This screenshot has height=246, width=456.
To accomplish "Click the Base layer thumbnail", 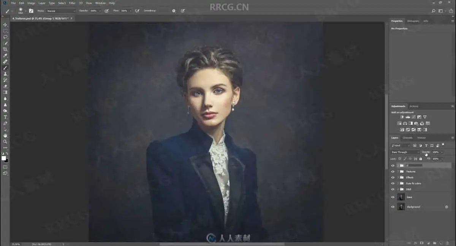I will [401, 197].
